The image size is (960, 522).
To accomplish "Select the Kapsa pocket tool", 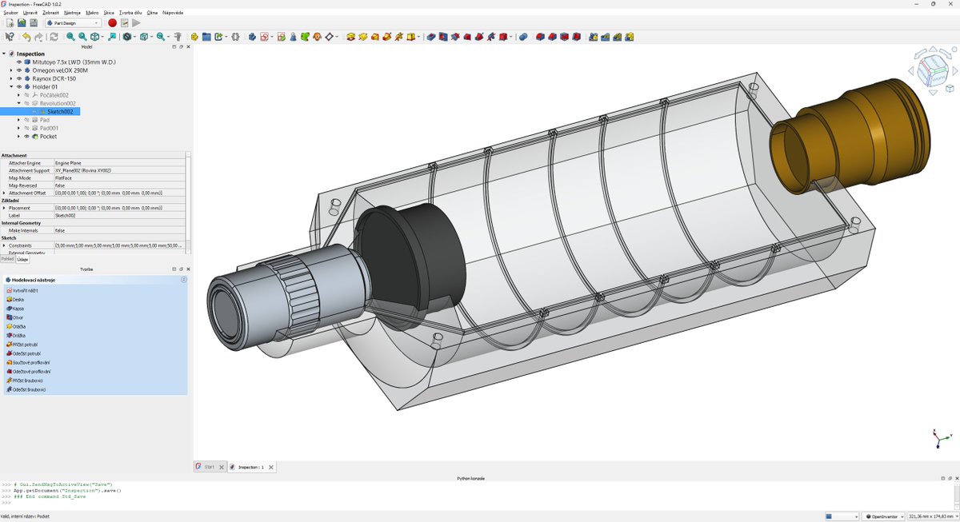I will click(x=19, y=309).
